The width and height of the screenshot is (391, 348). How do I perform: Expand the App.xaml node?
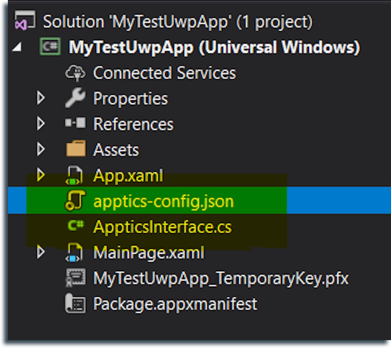[x=41, y=176]
